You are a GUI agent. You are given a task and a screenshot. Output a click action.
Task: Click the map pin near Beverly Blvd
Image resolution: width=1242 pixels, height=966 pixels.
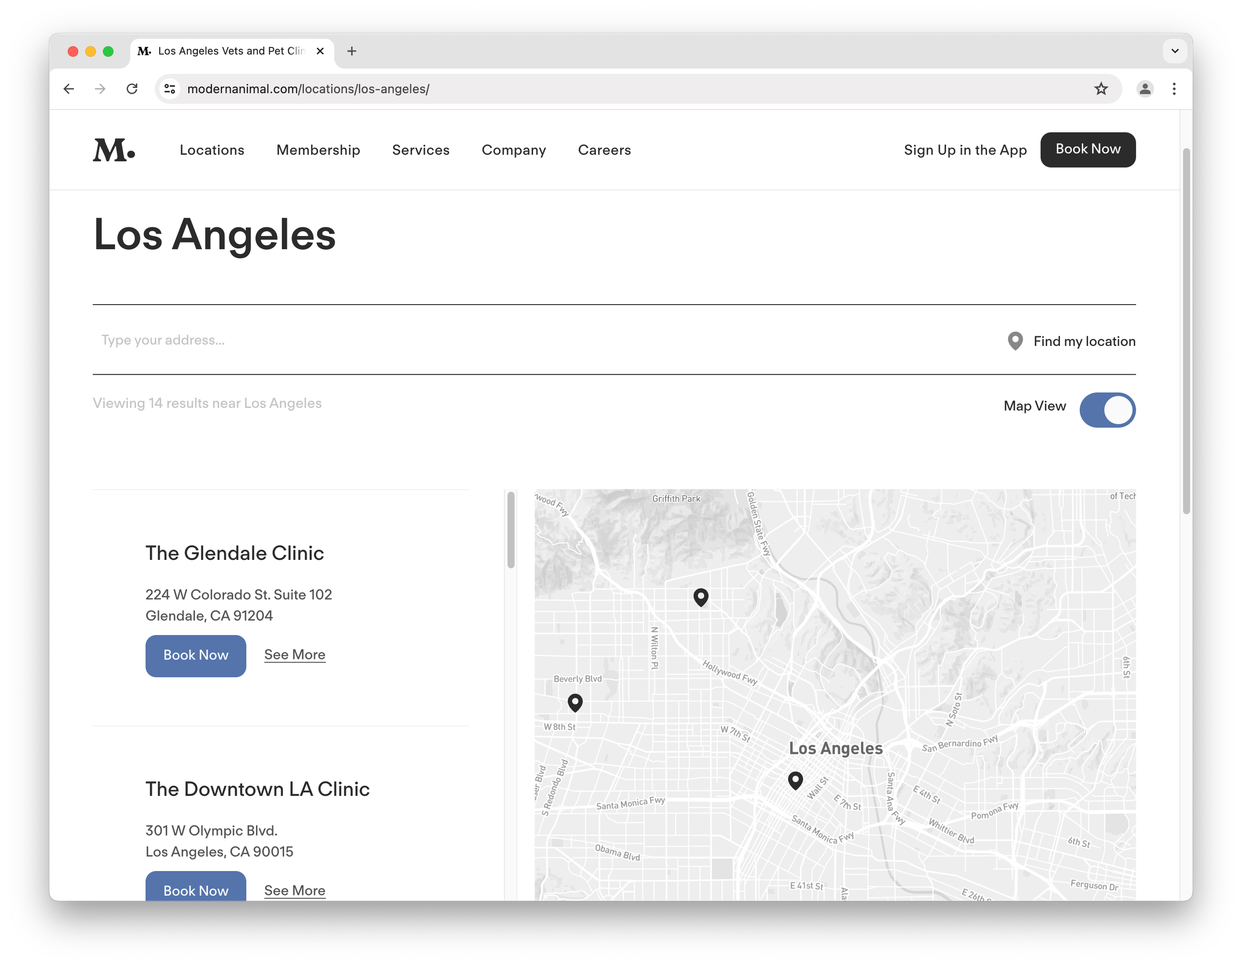(x=575, y=702)
